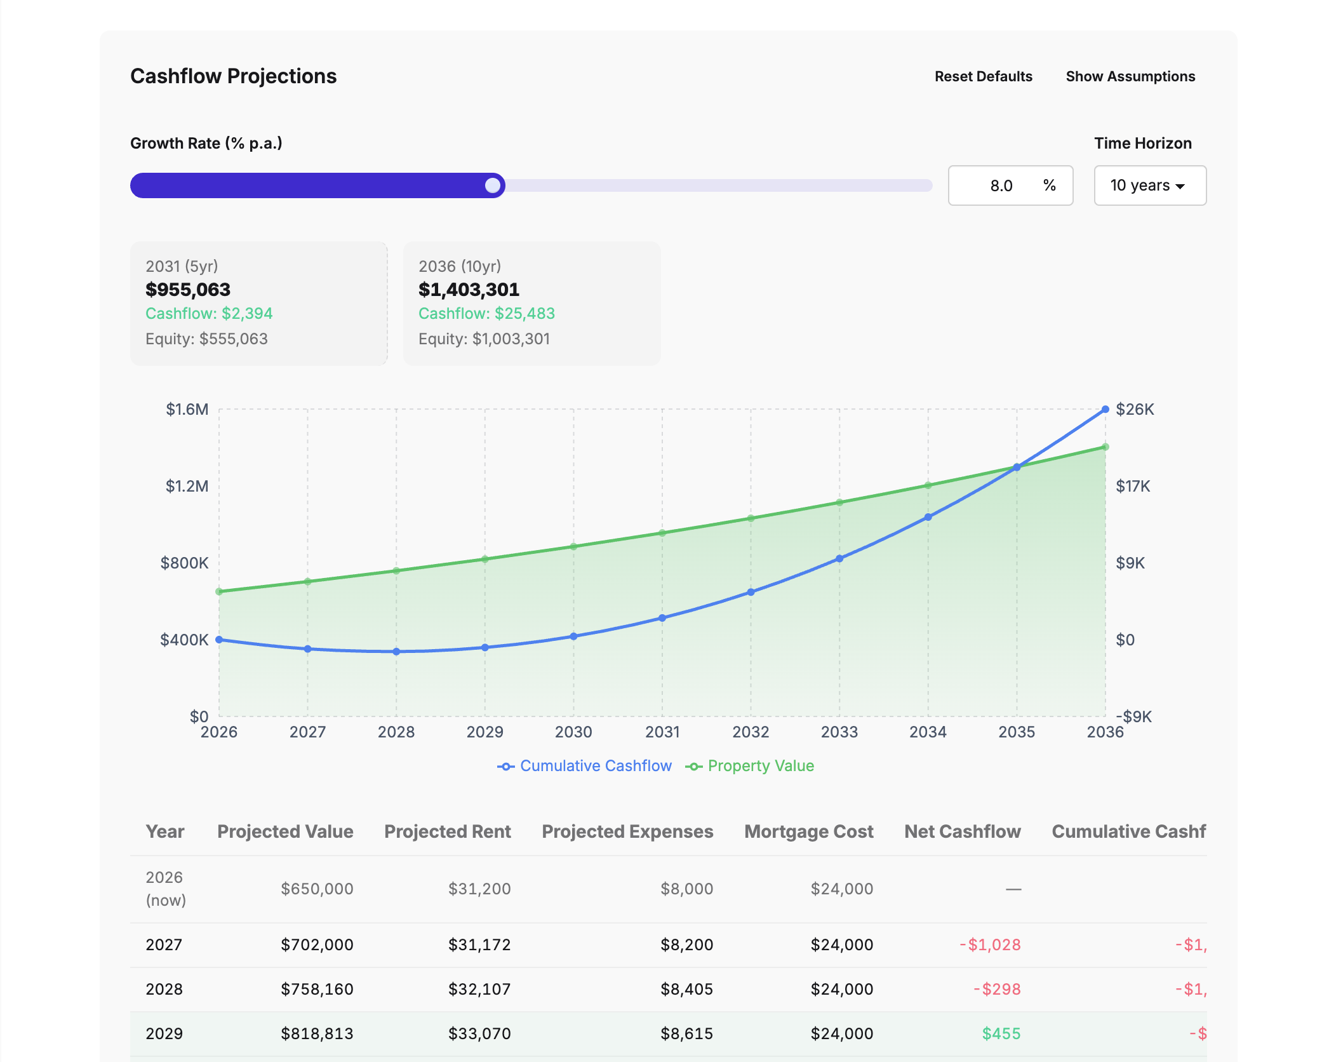This screenshot has height=1062, width=1336.
Task: Click the 2026 property value data point
Action: click(219, 591)
